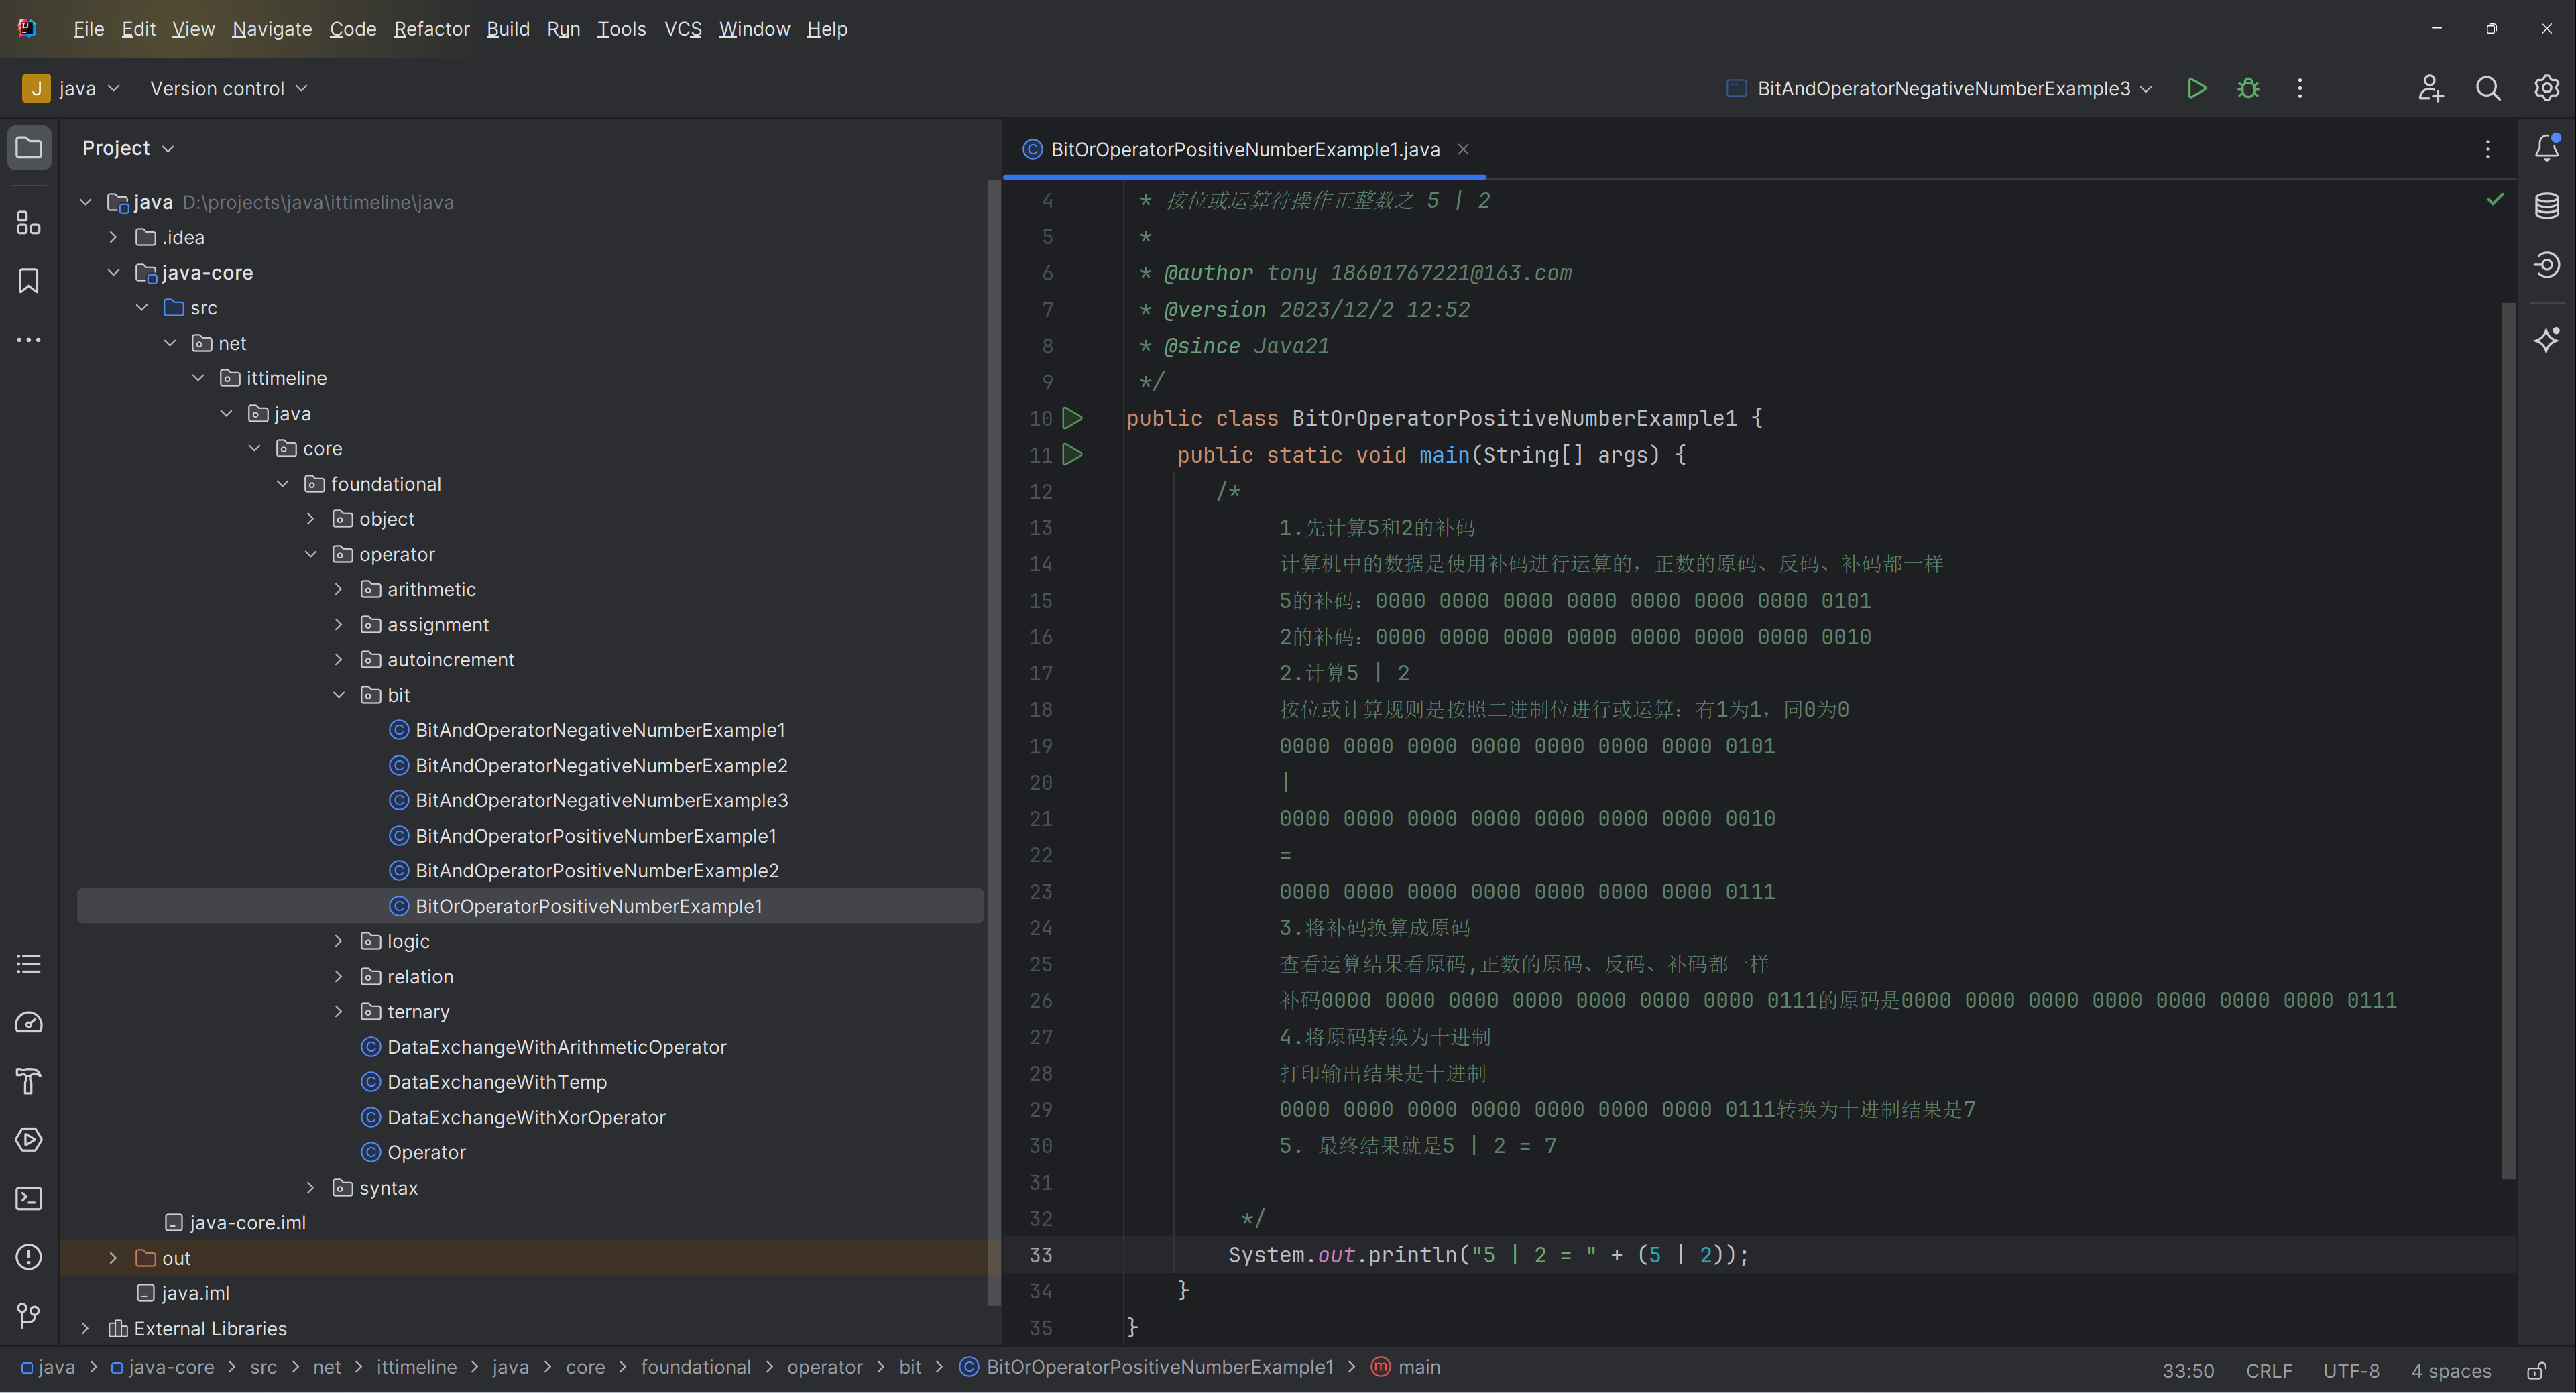Click the run gutter icon on line 11
The height and width of the screenshot is (1393, 2576).
point(1072,455)
